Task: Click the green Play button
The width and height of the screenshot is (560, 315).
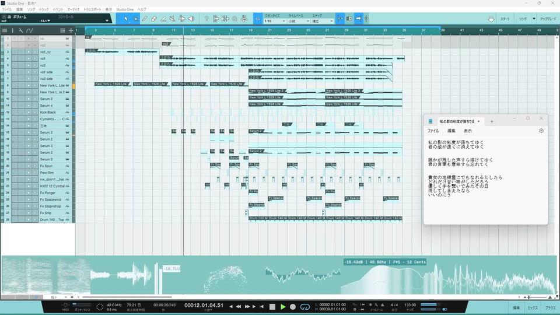Action: [x=283, y=307]
